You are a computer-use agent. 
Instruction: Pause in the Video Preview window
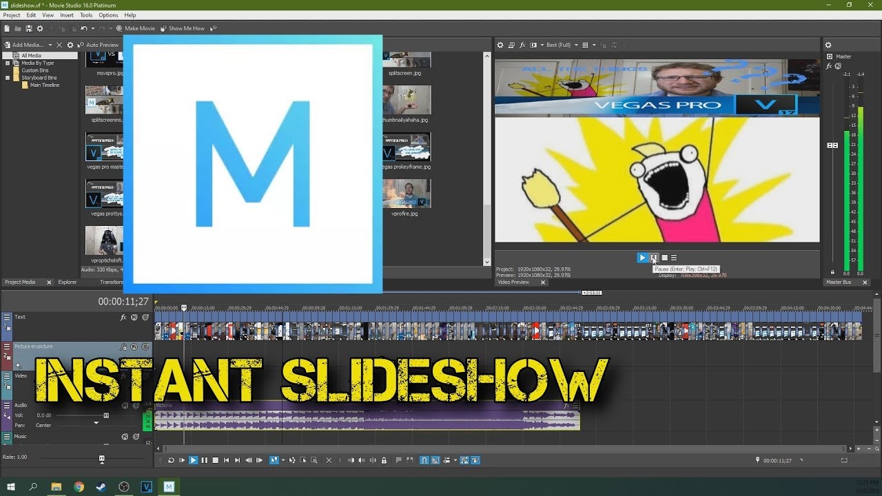[x=654, y=258]
